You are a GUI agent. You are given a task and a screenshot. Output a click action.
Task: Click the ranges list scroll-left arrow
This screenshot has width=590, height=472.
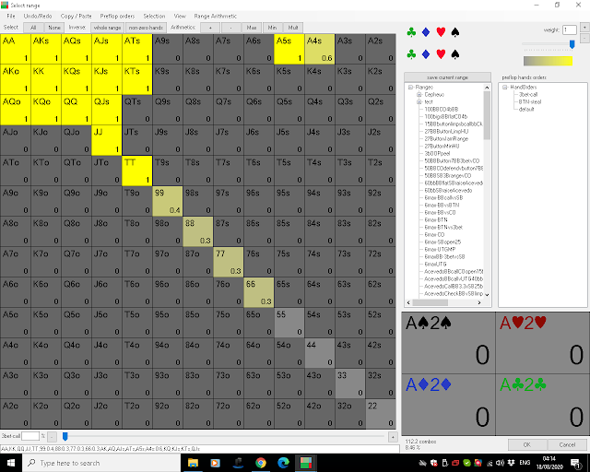408,302
